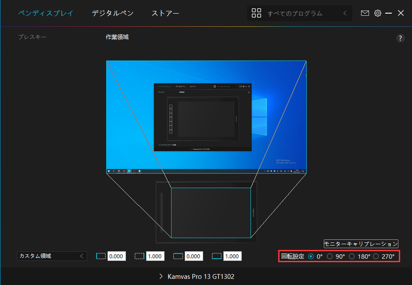412x285 pixels.
Task: Open the settings gear icon
Action: (378, 13)
